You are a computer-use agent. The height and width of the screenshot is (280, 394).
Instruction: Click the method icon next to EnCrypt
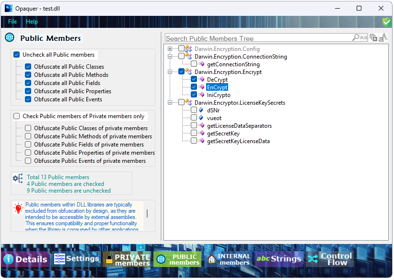click(201, 87)
